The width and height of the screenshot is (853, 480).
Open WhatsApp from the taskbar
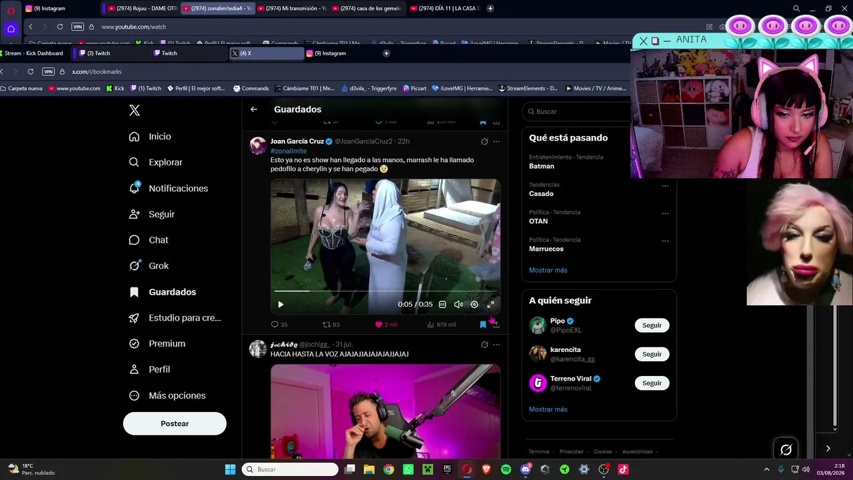pos(408,469)
